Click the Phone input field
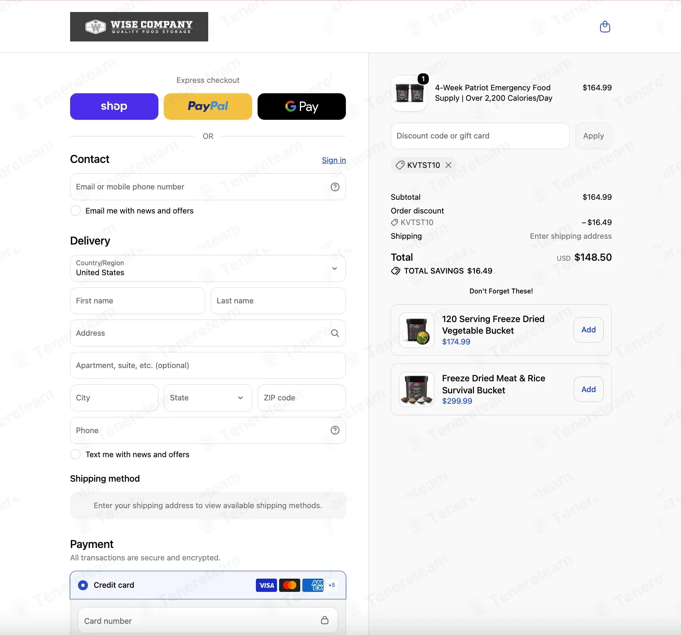 click(x=208, y=430)
